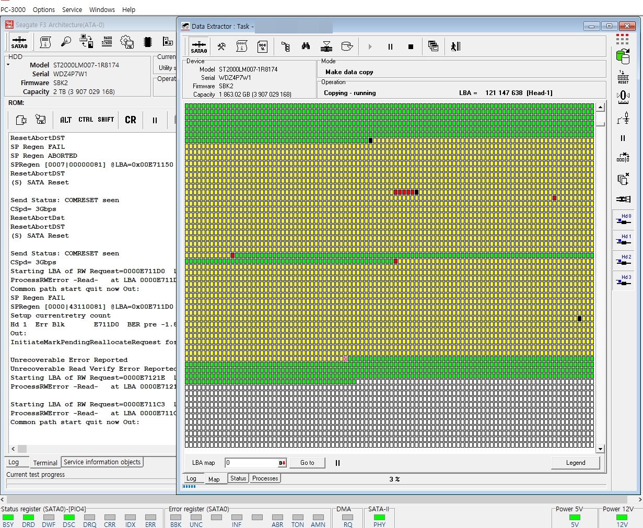Click the binoculars search icon in Data Extractor
The width and height of the screenshot is (643, 528).
306,46
